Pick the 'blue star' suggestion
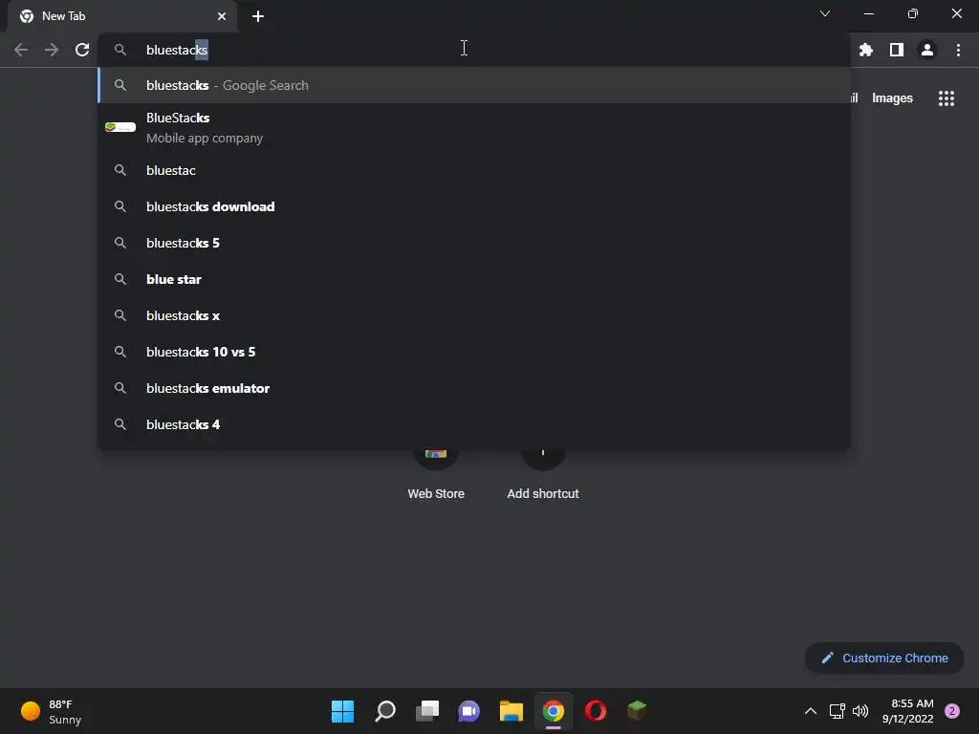979x734 pixels. coord(474,279)
